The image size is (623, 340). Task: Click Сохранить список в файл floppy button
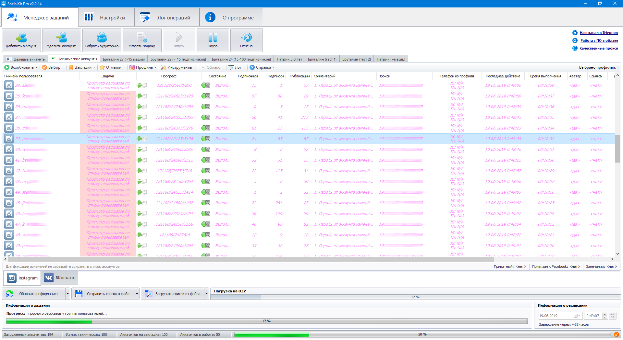coord(103,294)
